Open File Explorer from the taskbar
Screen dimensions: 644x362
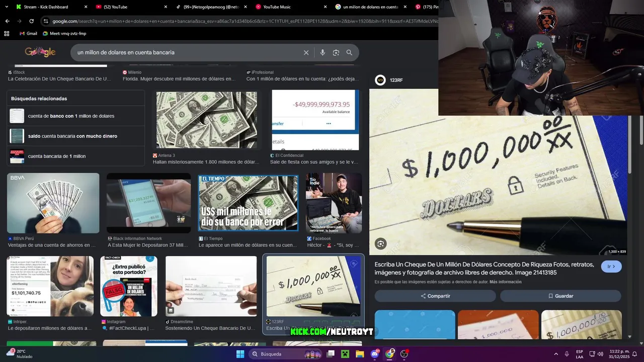[360, 354]
